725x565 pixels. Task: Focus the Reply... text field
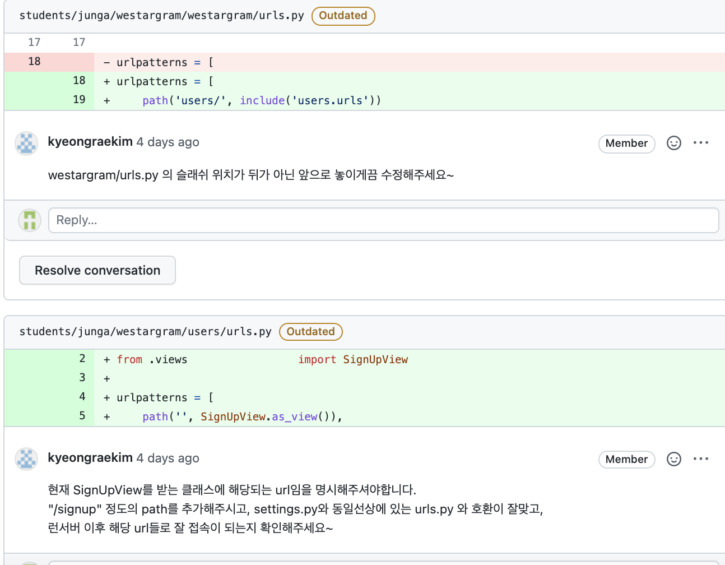pyautogui.click(x=384, y=220)
